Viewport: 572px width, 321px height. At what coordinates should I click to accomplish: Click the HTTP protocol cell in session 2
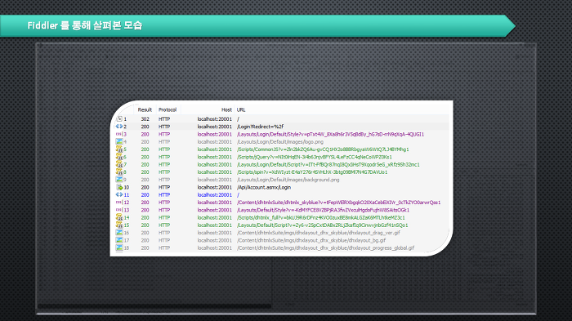(164, 127)
